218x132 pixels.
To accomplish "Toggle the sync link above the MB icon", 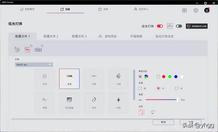I will pos(31,45).
